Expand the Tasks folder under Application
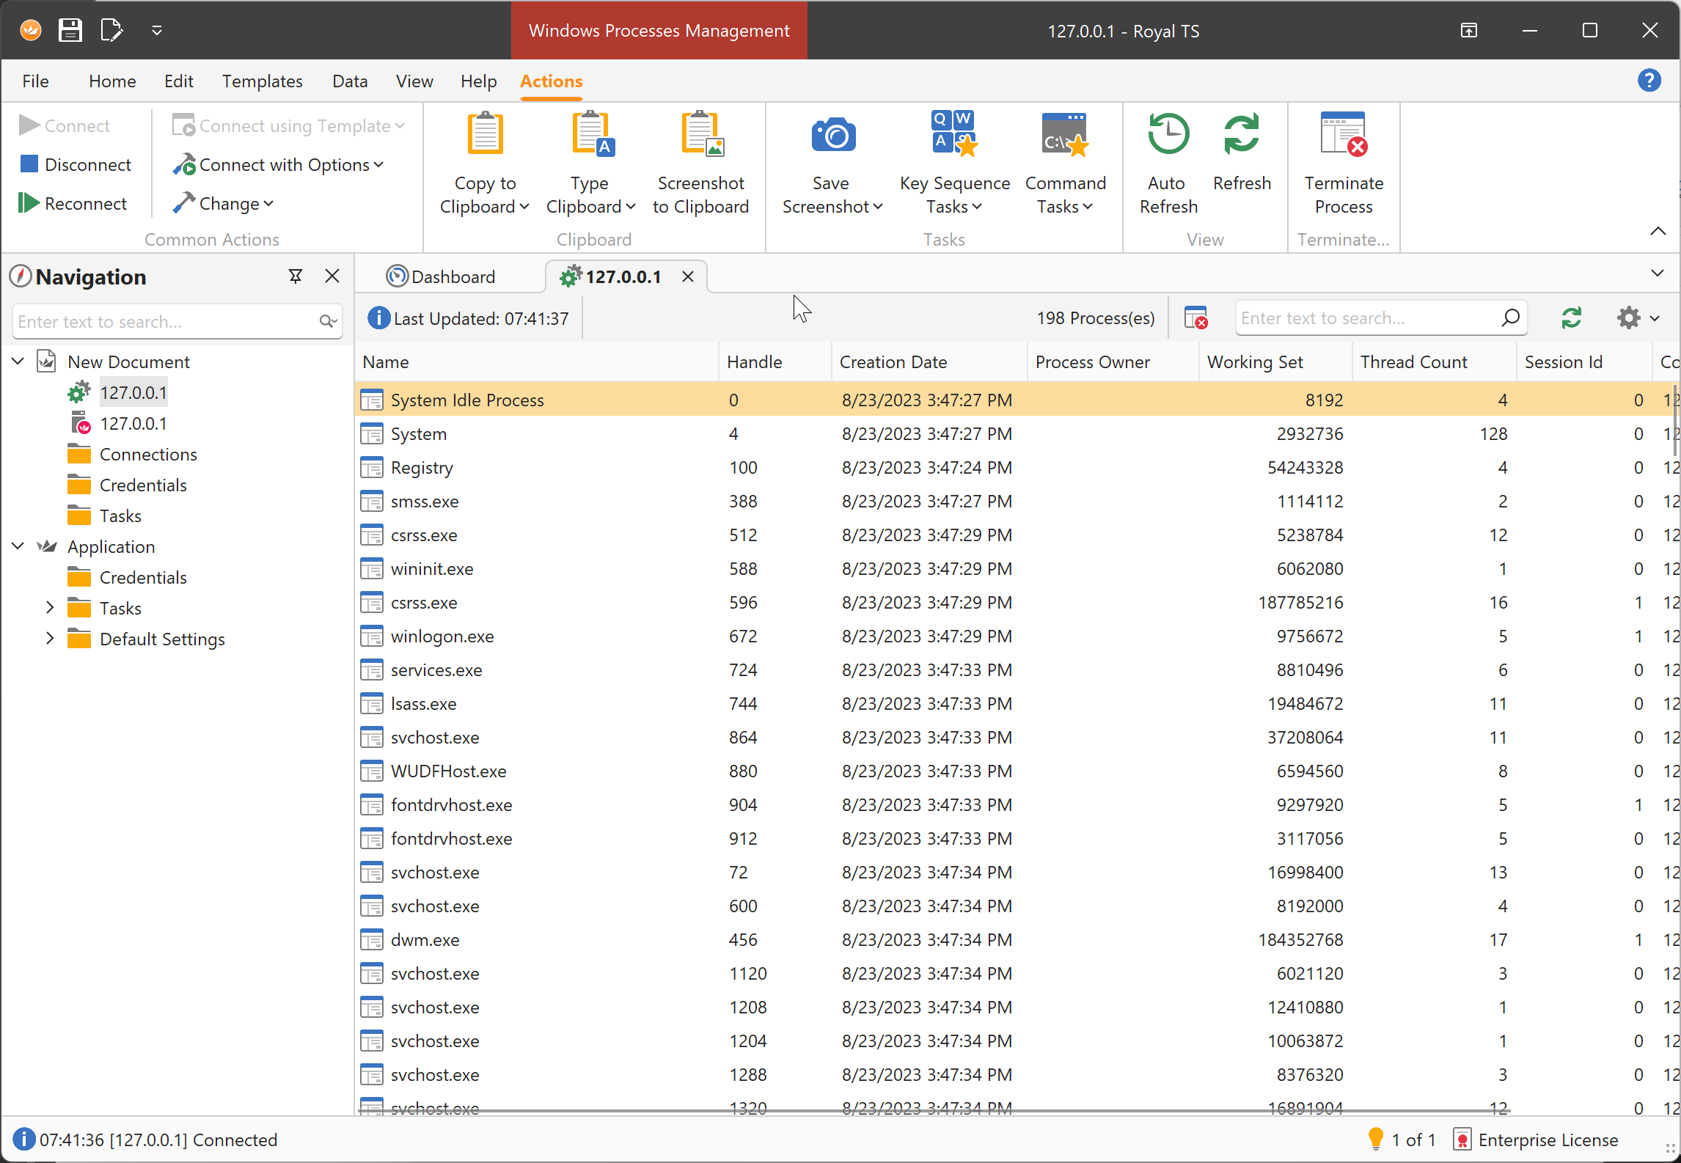1681x1163 pixels. [50, 607]
